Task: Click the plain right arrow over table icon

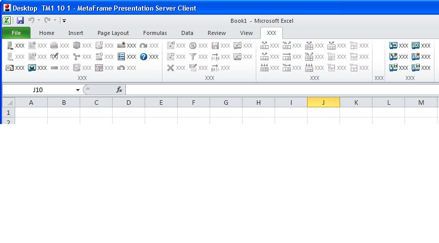Action: click(x=287, y=57)
